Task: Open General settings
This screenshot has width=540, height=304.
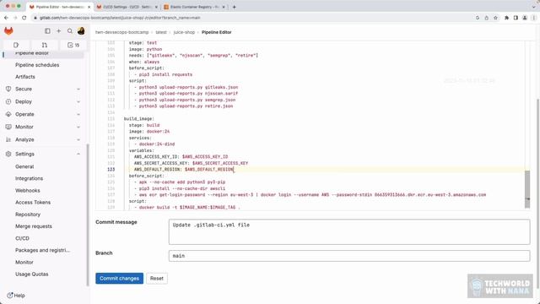Action: [24, 166]
